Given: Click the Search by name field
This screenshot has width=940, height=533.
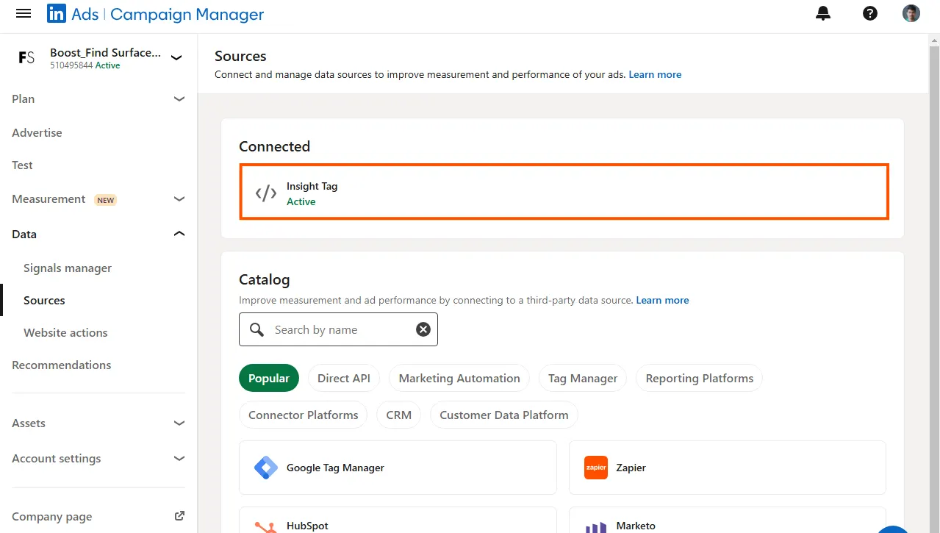Looking at the screenshot, I should tap(338, 329).
